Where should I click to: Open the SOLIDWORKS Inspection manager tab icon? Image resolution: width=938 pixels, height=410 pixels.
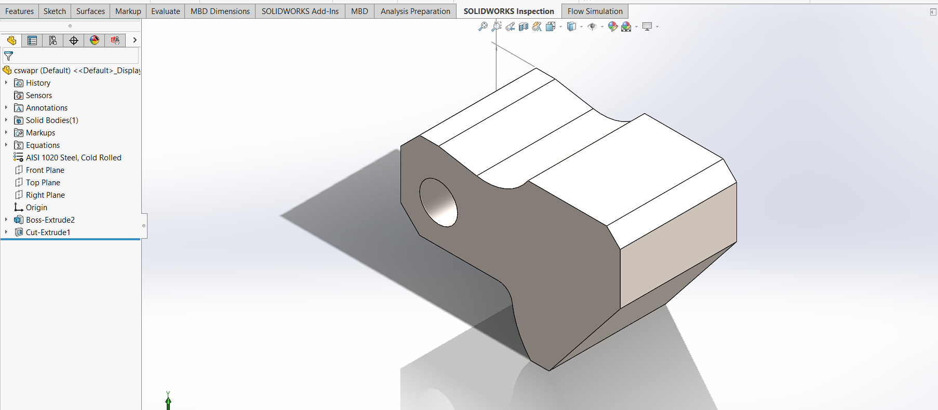[x=115, y=40]
